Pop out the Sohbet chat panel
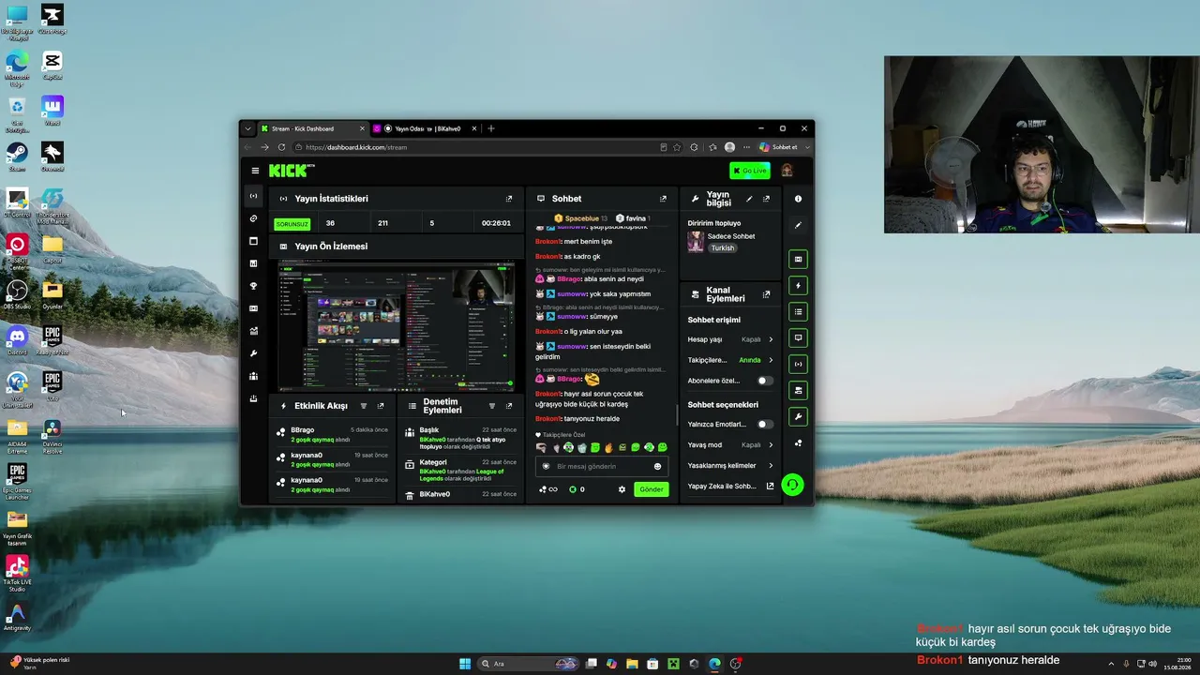1200x675 pixels. pyautogui.click(x=663, y=199)
